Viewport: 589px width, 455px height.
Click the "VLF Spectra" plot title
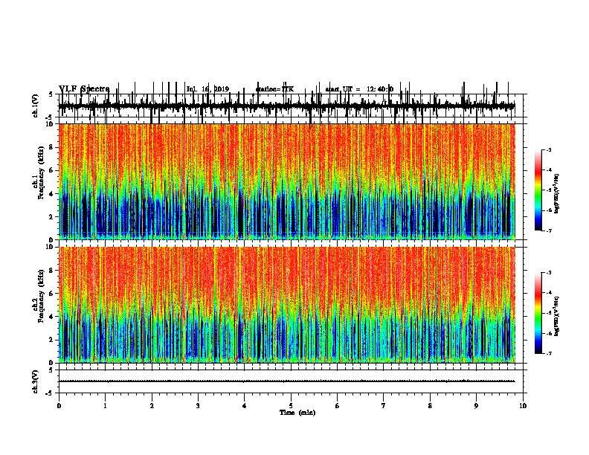[x=84, y=89]
